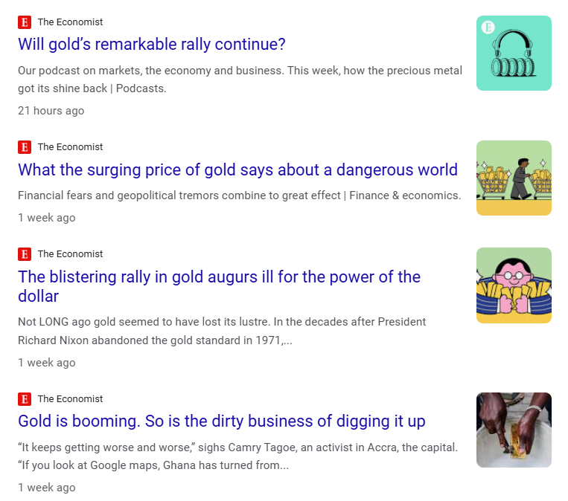Click '1 week ago' under 'dangerous world' article
Viewport: 568px width, 501px height.
47,218
